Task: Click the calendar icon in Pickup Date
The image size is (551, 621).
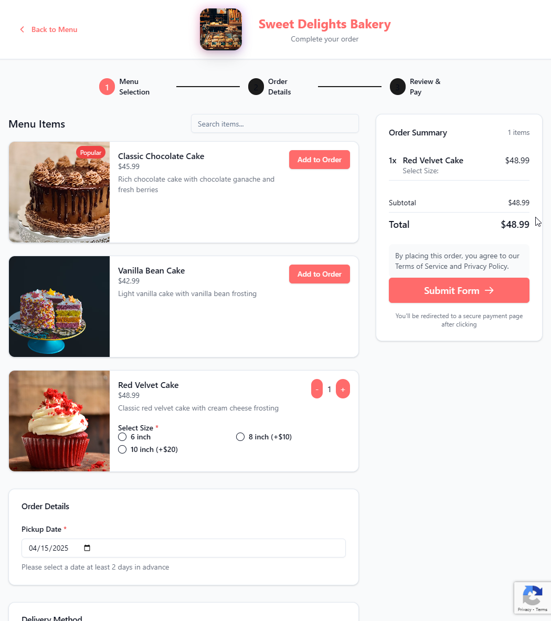Action: pyautogui.click(x=87, y=548)
